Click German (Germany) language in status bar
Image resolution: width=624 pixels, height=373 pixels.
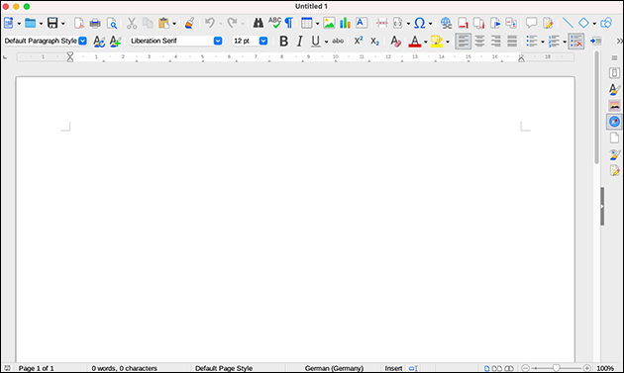tap(334, 368)
